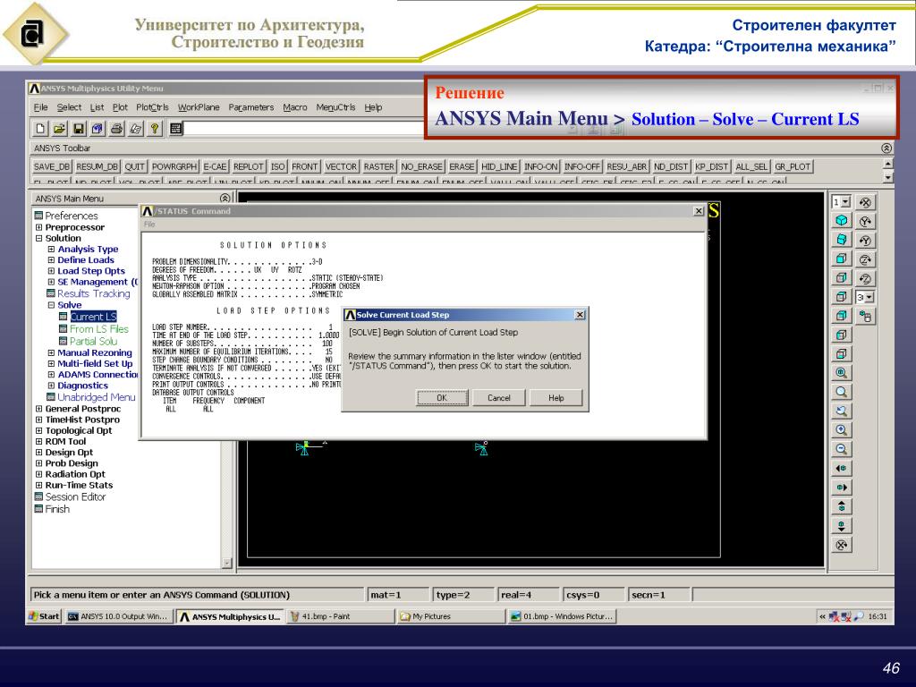Collapse the ANSYS Main Menu panel chevron
This screenshot has height=687, width=916.
click(225, 199)
